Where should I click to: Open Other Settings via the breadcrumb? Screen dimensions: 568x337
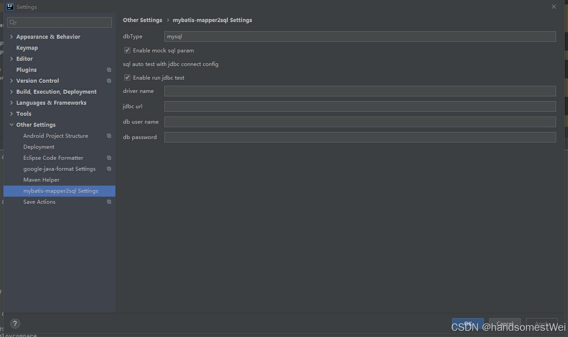pyautogui.click(x=142, y=20)
